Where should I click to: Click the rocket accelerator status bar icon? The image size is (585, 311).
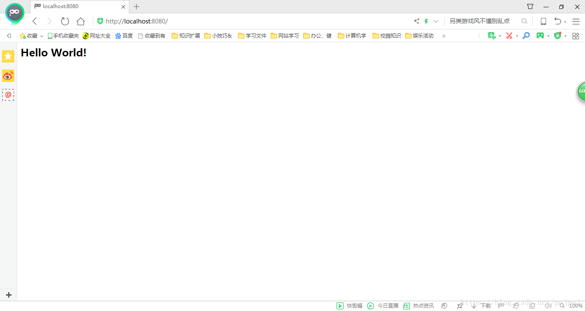(460, 306)
